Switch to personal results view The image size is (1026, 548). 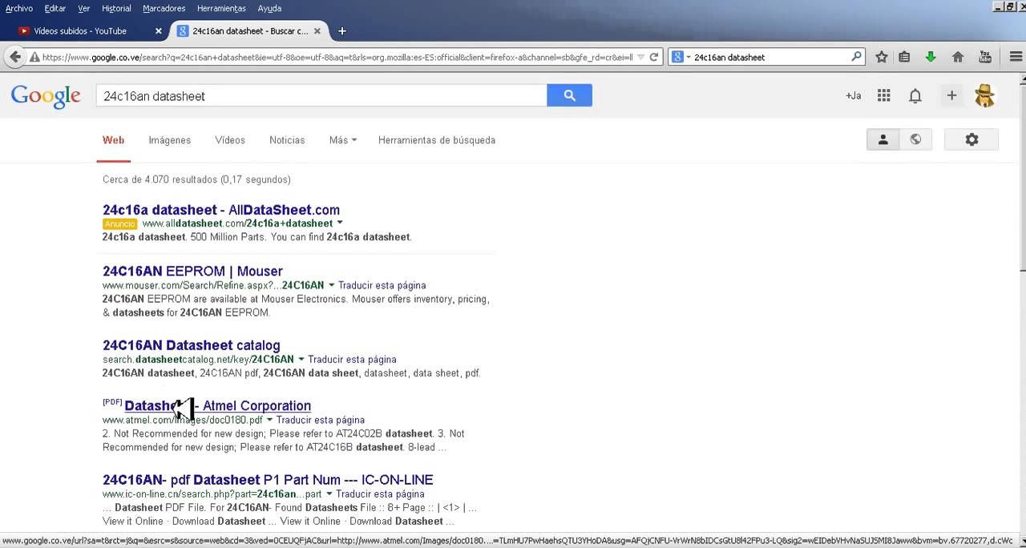coord(883,139)
